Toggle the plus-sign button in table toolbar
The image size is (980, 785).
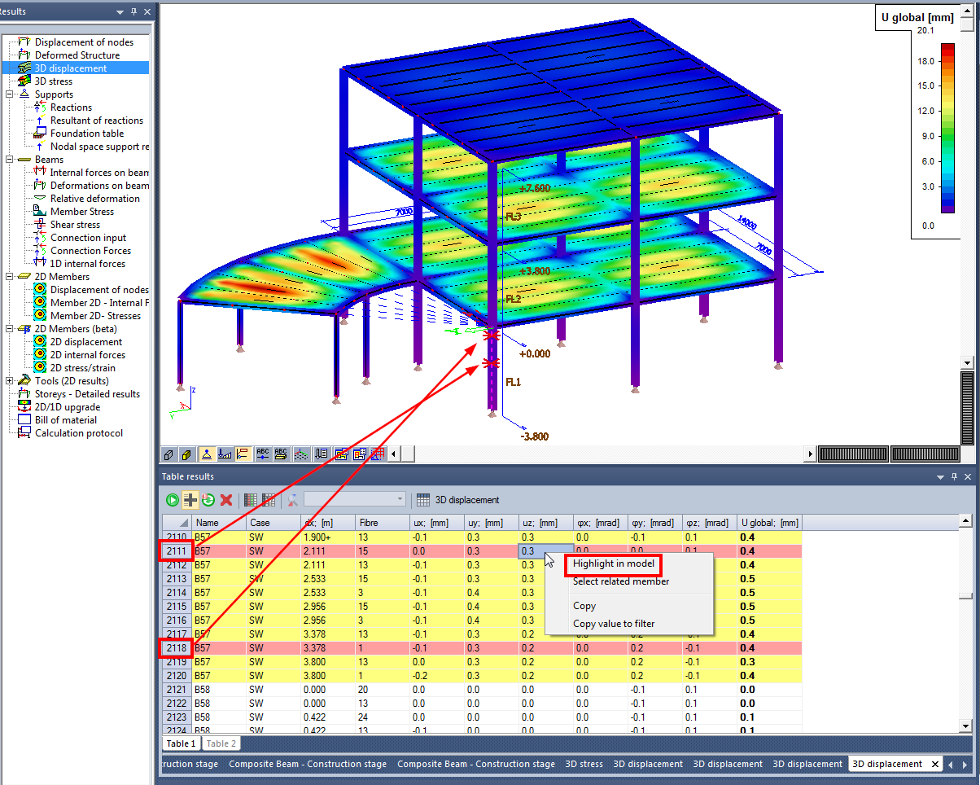click(x=190, y=500)
